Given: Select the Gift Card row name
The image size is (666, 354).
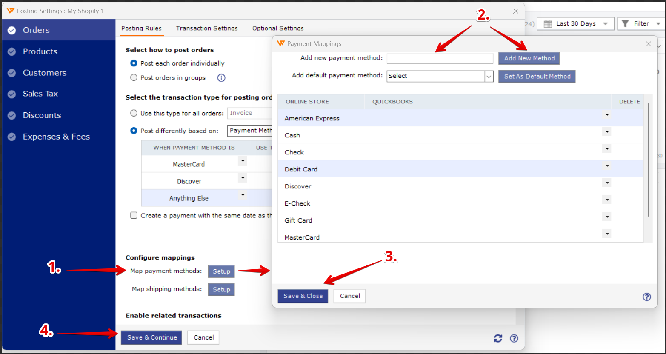Looking at the screenshot, I should point(298,220).
